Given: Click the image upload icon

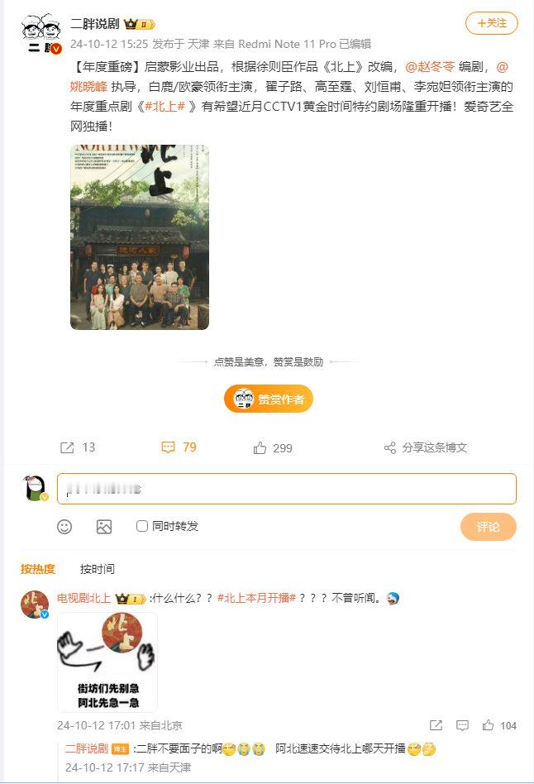Looking at the screenshot, I should pos(104,527).
